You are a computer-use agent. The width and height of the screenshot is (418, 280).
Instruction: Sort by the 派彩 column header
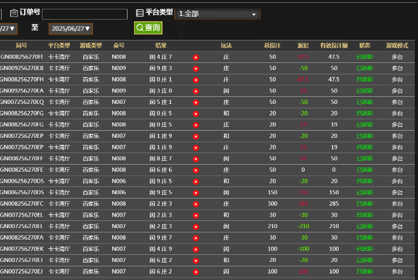click(x=303, y=45)
